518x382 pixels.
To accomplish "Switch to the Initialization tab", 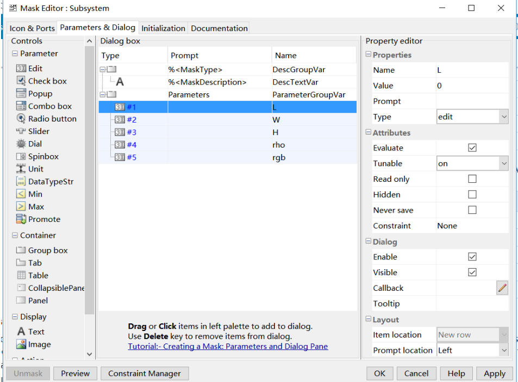I will point(163,28).
